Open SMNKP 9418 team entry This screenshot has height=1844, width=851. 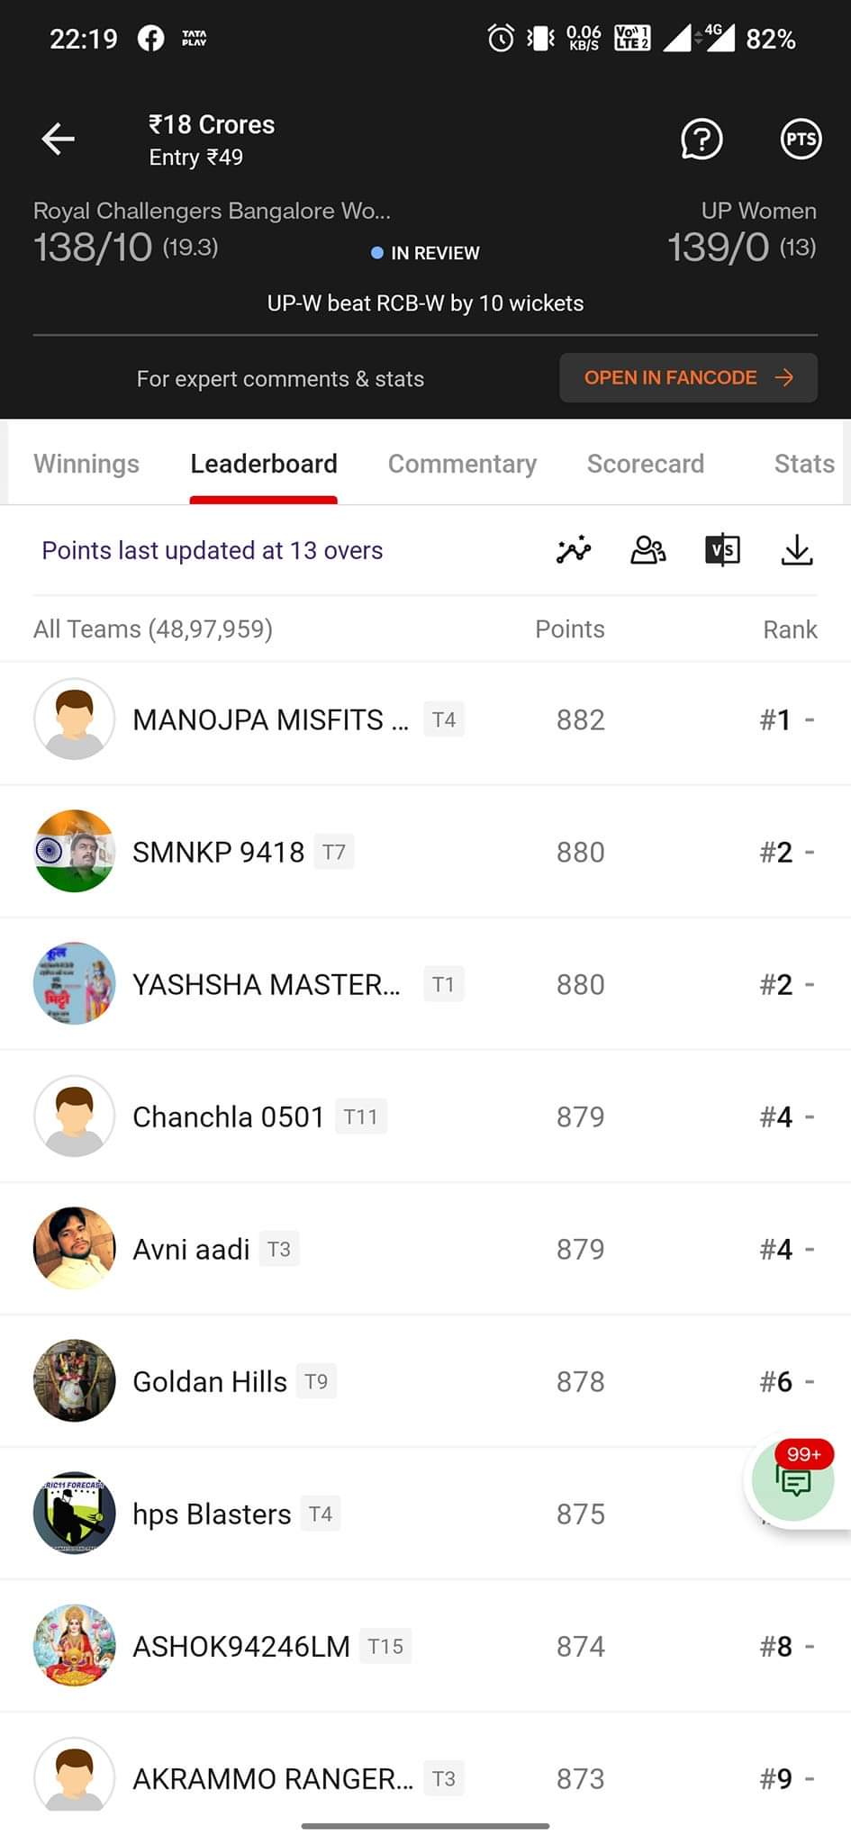pos(425,852)
